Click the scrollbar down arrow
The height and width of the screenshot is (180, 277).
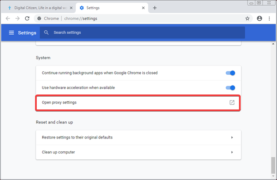pyautogui.click(x=273, y=176)
